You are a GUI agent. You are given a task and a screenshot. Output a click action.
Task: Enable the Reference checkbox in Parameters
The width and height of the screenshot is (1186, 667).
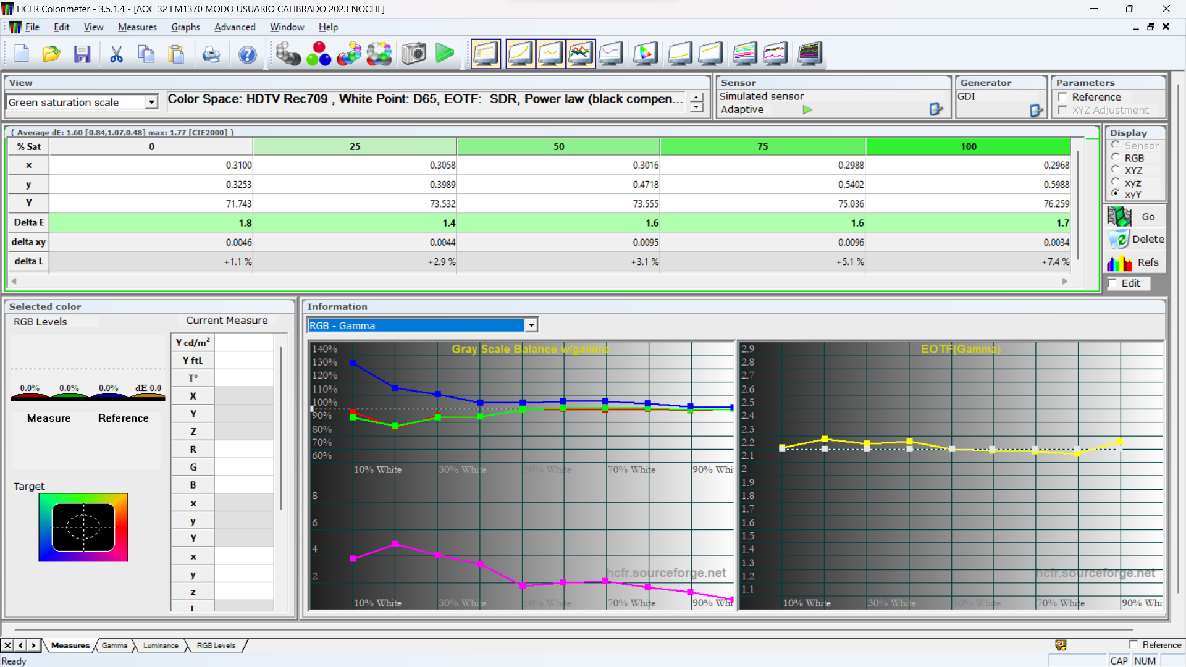[x=1062, y=97]
